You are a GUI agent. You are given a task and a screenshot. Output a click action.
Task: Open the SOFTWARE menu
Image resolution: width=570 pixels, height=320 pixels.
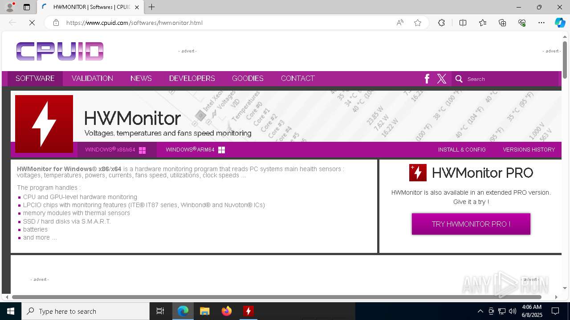tap(35, 78)
